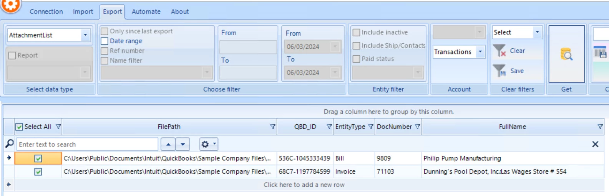Open the Select filters dropdown

(x=537, y=32)
